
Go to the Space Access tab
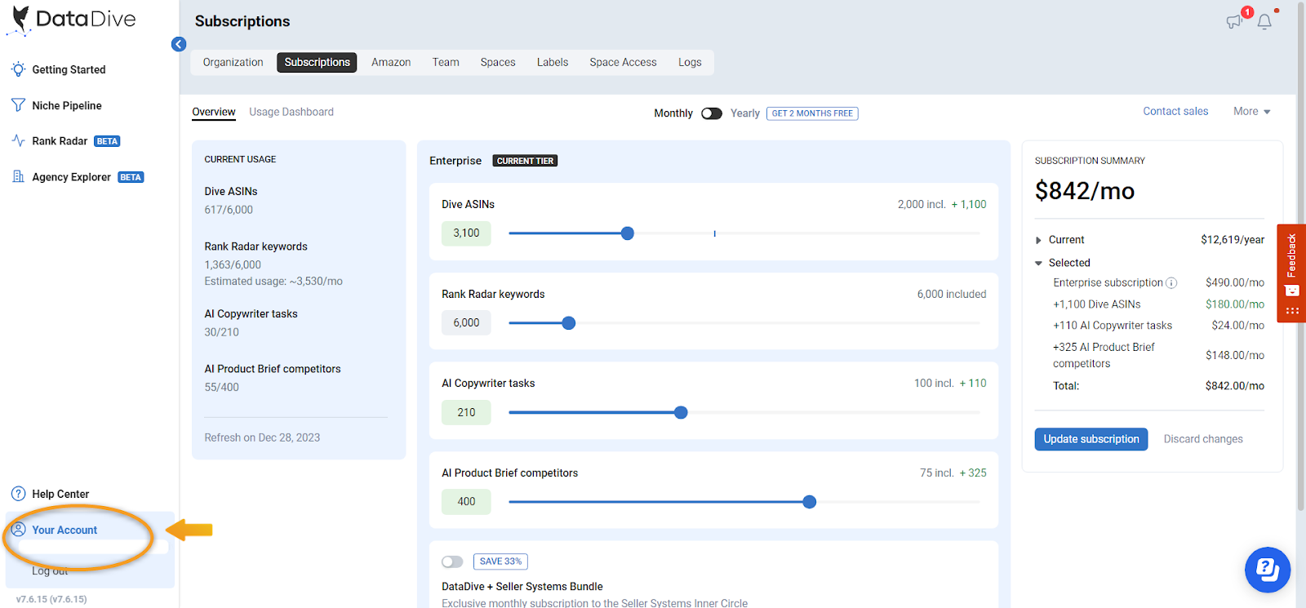click(623, 62)
